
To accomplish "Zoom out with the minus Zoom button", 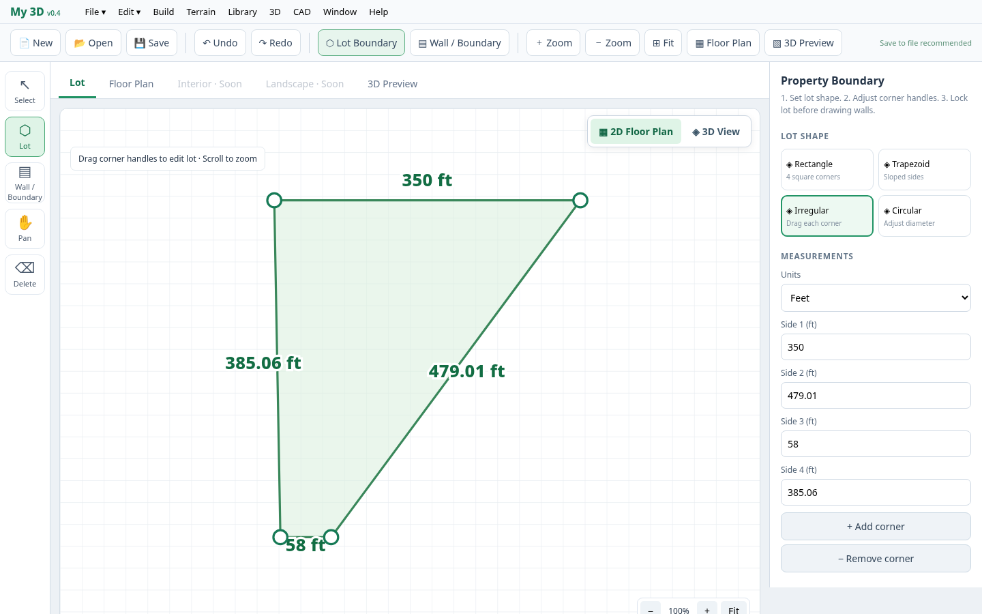I will [612, 42].
